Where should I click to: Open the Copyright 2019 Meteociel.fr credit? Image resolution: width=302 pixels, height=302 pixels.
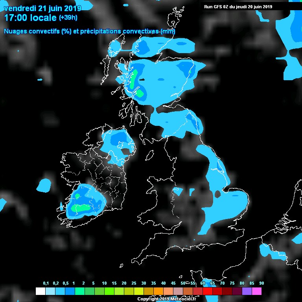169,299
